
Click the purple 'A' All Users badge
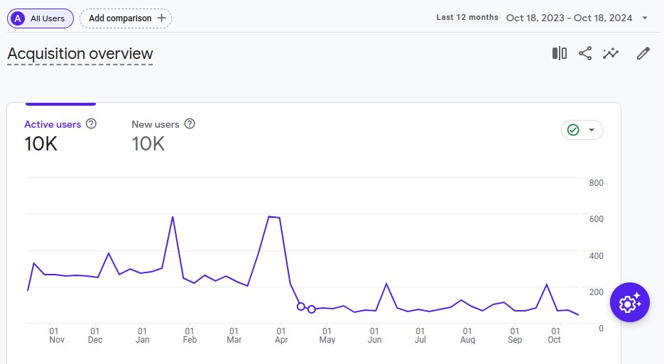coord(18,18)
